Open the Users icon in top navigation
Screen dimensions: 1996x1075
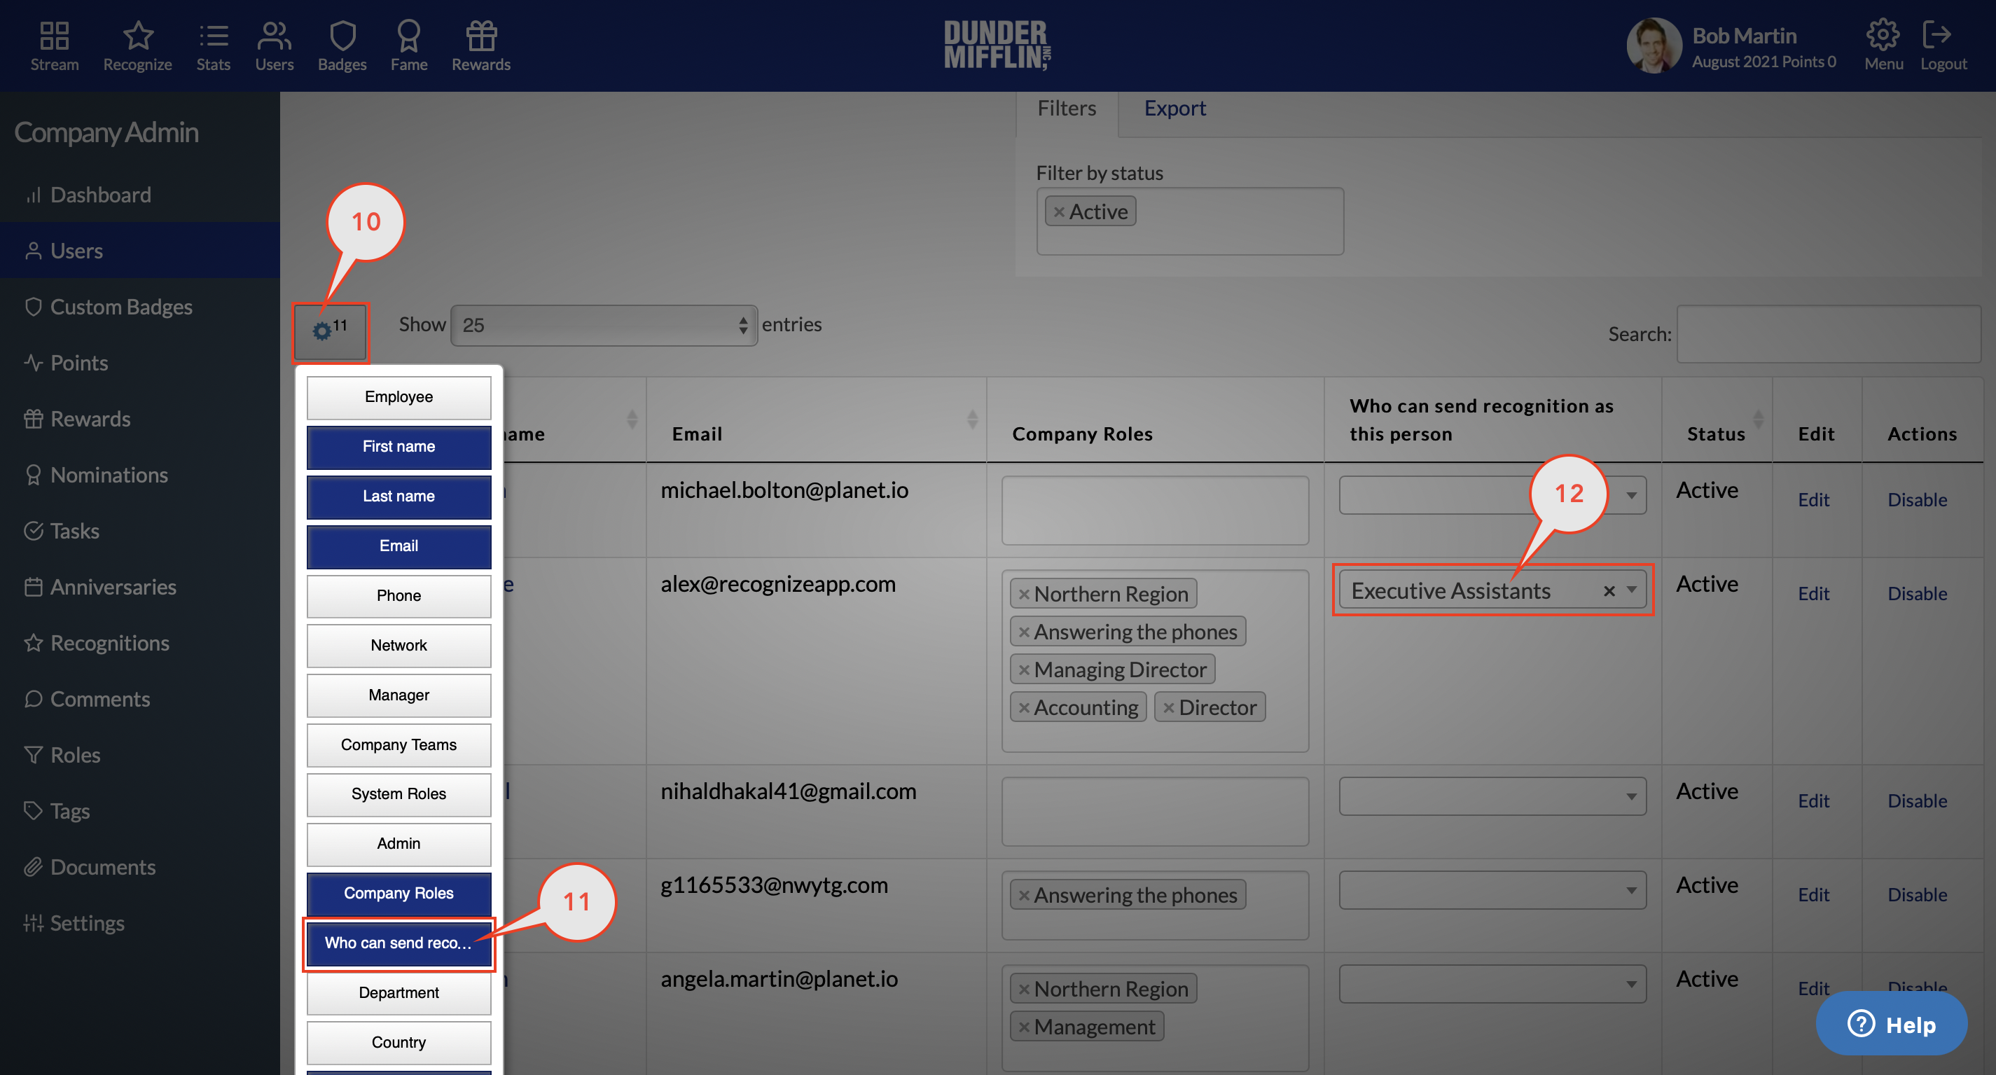[275, 46]
